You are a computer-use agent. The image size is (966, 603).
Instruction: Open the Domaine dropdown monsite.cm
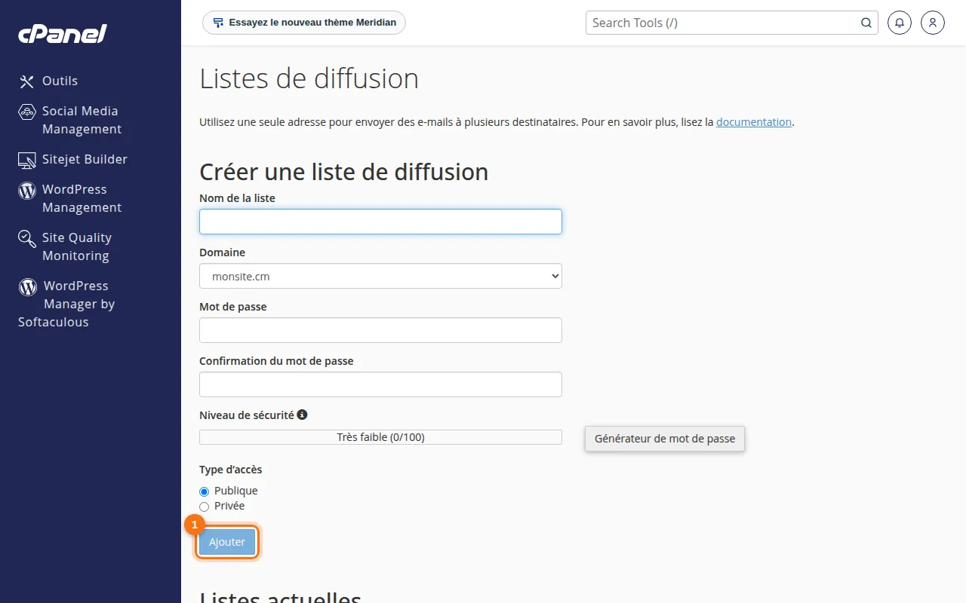380,276
